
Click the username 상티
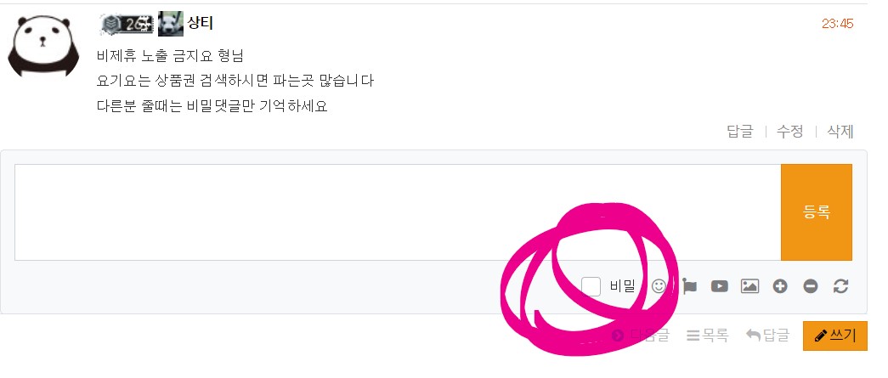tap(200, 23)
